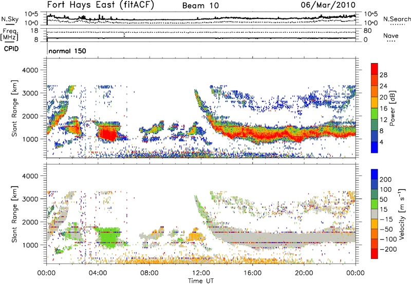Click the "12" tick on Power color bar
411x284 pixels.
point(383,120)
